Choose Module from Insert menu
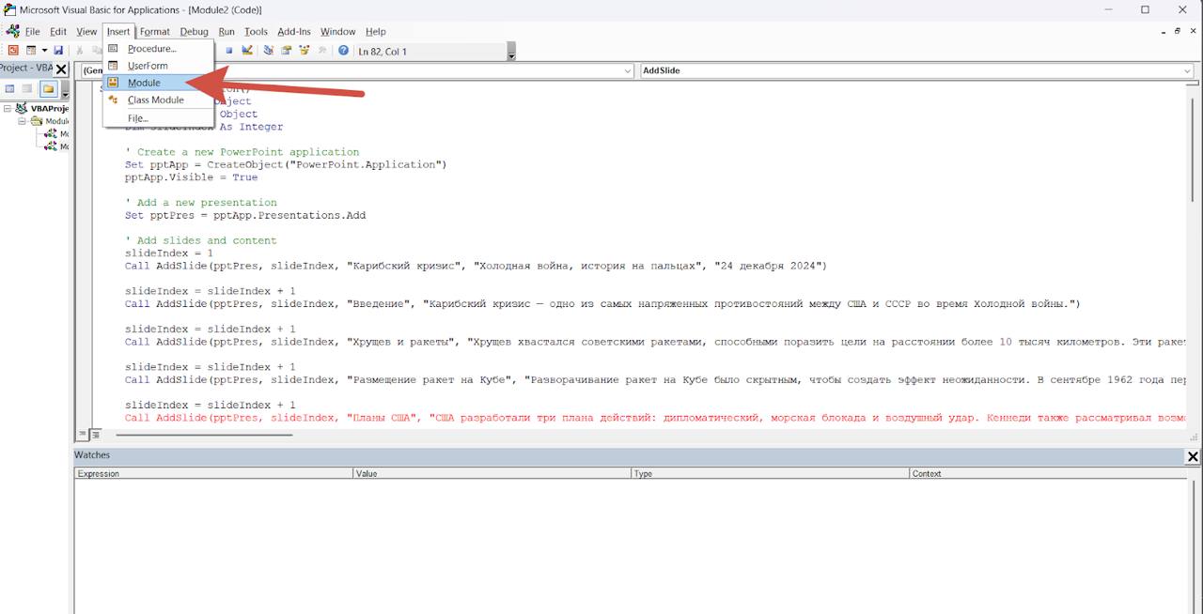Screen dimensions: 1203x614 pyautogui.click(x=158, y=83)
